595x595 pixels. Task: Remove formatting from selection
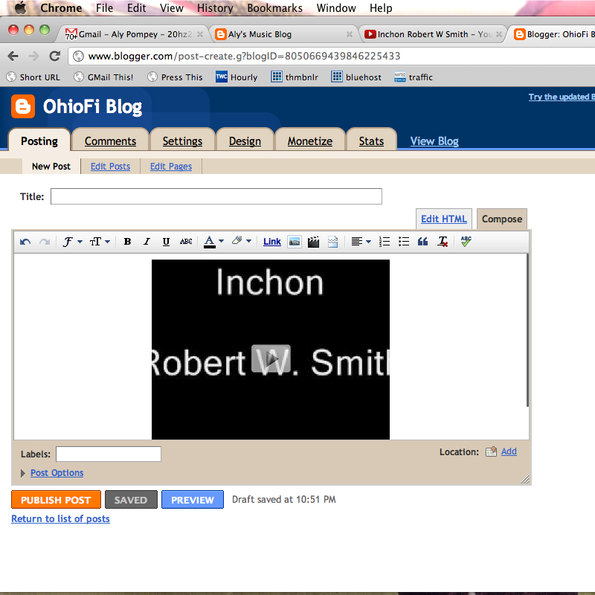(443, 242)
